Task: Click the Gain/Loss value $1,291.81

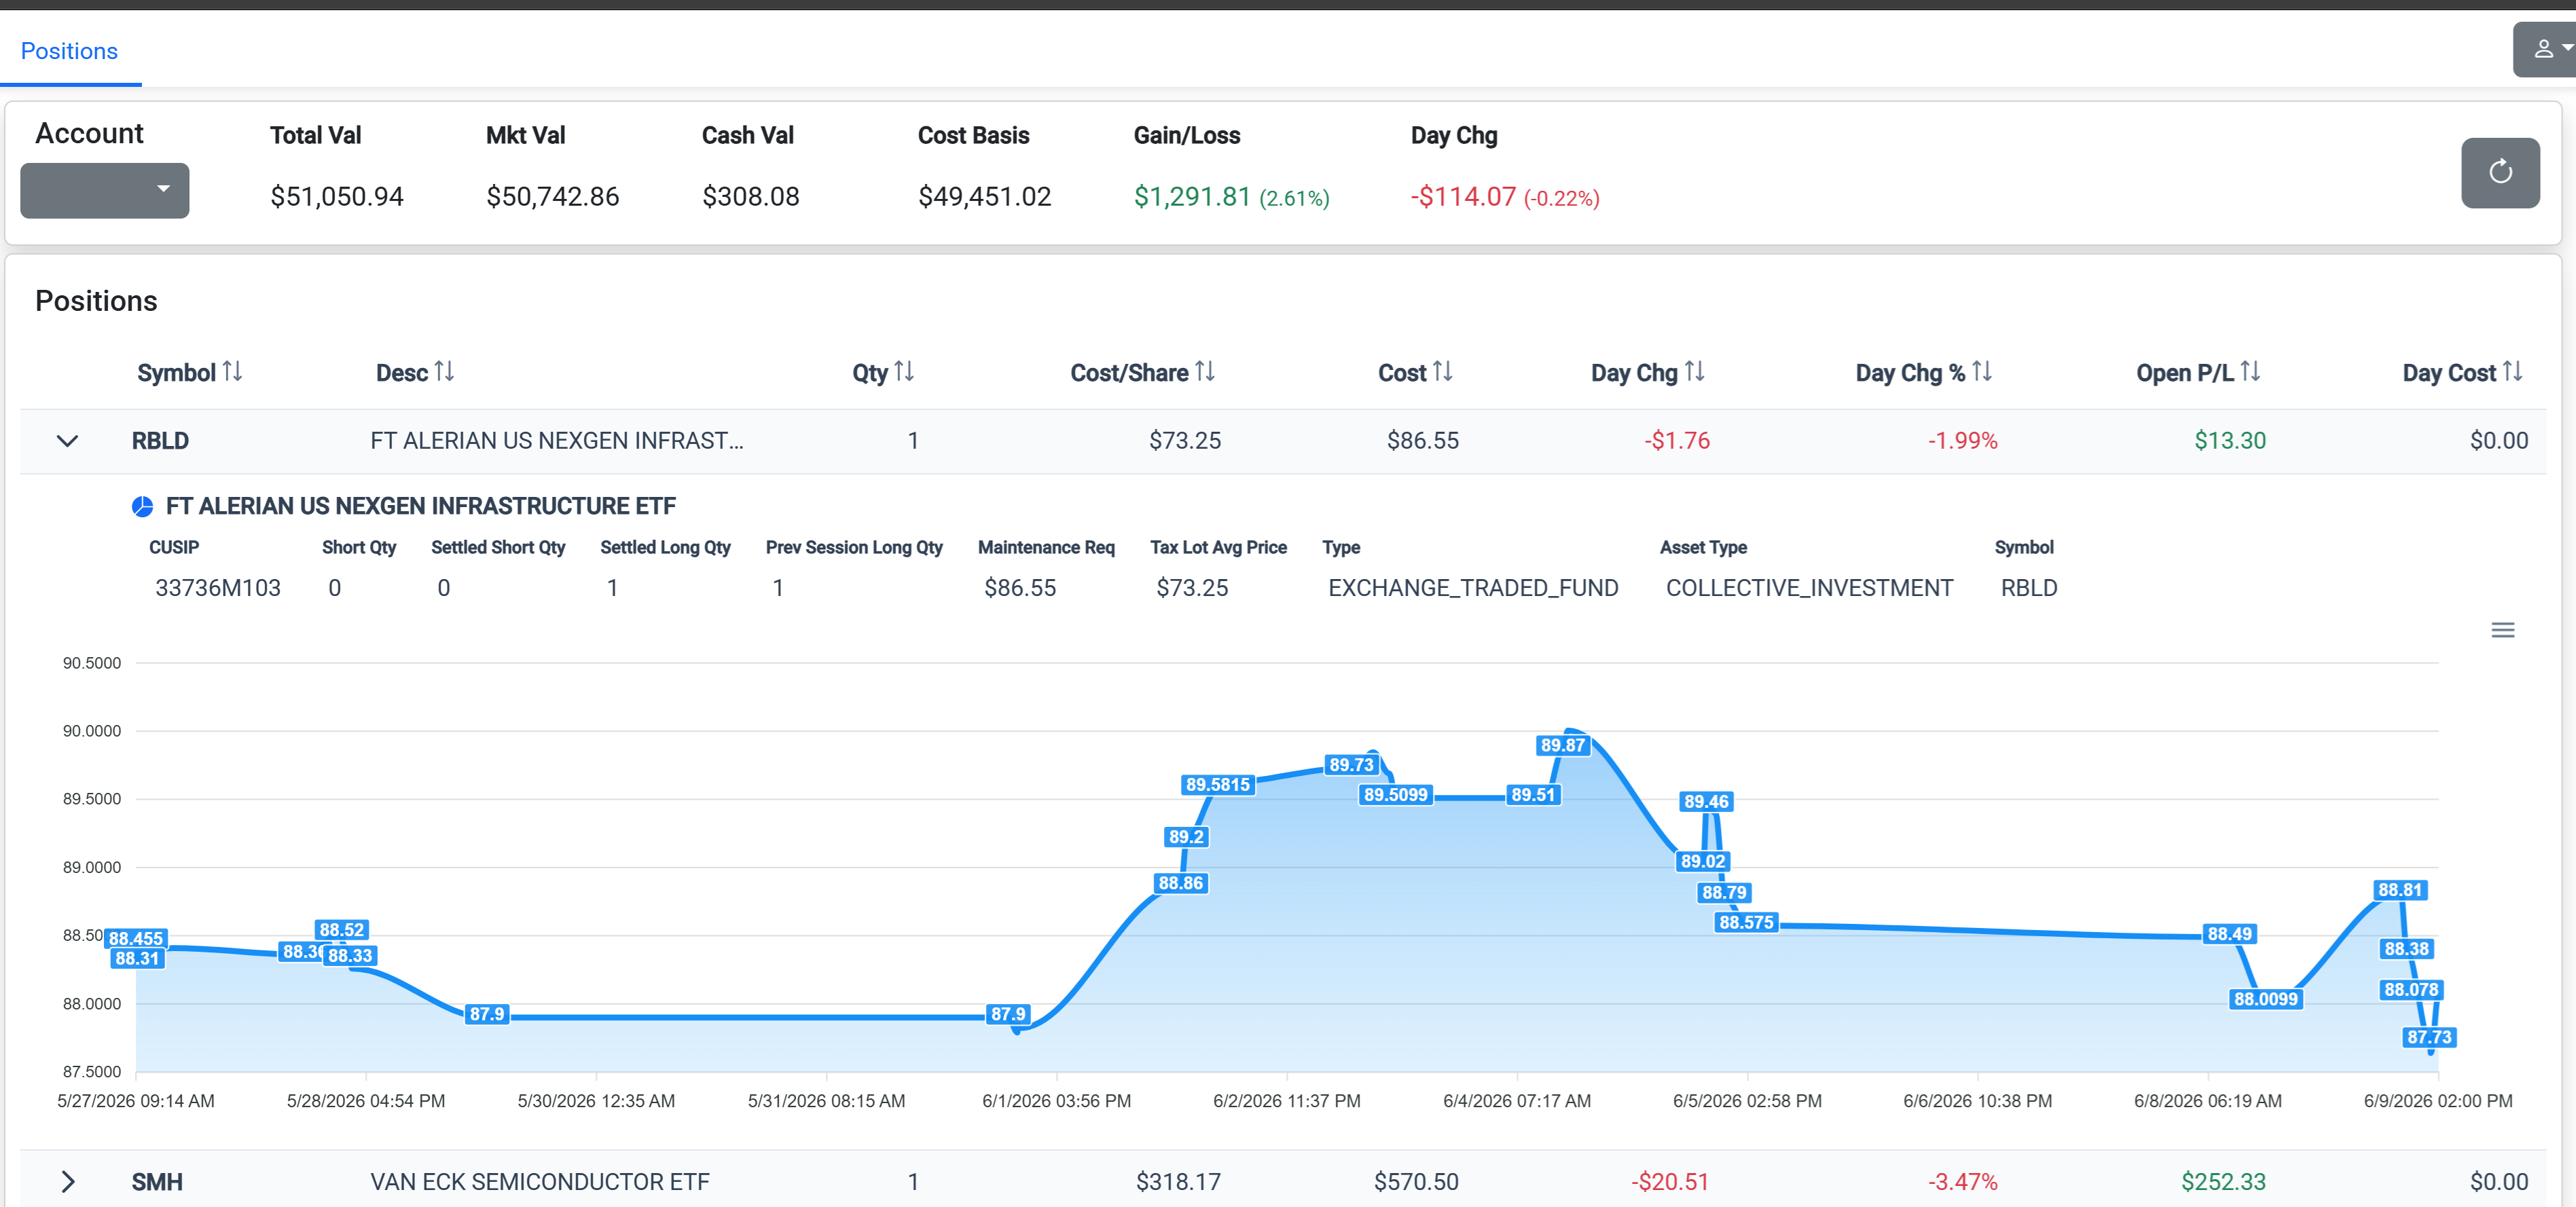Action: tap(1192, 197)
